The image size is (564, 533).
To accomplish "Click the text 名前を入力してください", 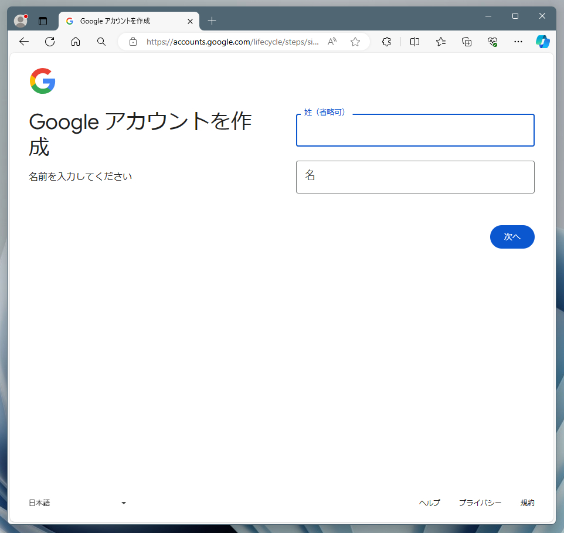I will [x=80, y=176].
